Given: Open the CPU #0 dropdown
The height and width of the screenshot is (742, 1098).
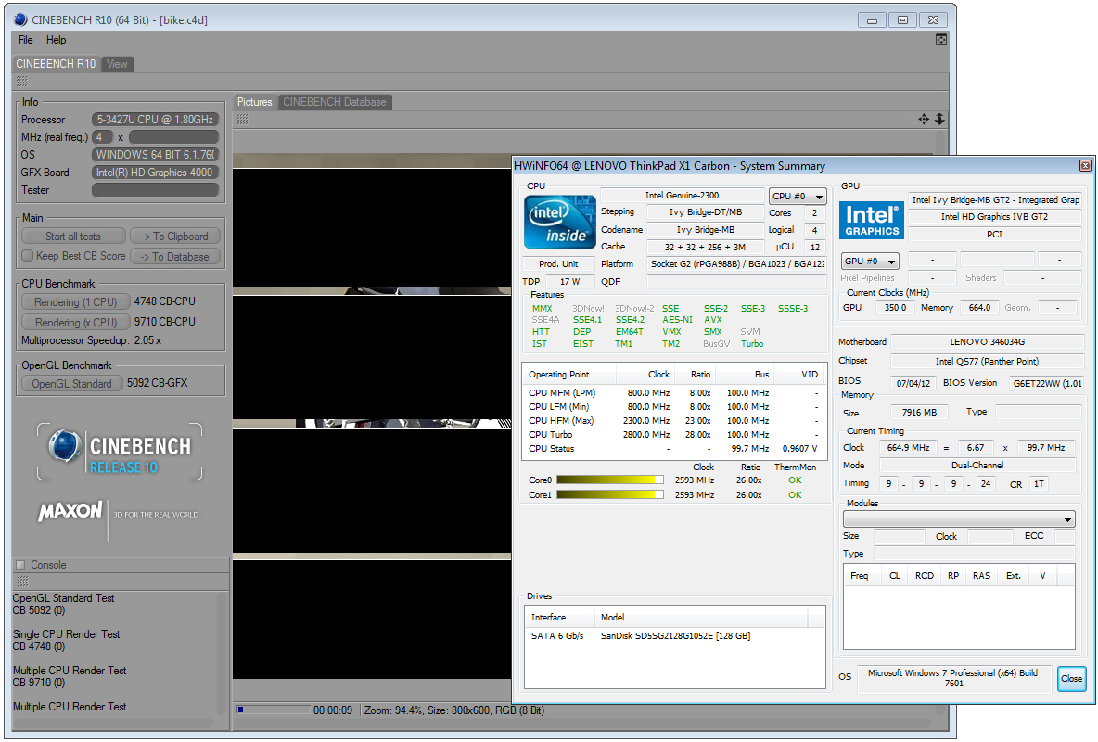Looking at the screenshot, I should click(x=798, y=196).
